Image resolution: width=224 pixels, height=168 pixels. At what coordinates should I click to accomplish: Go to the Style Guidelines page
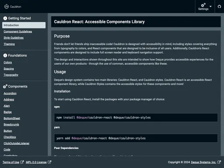14,38
